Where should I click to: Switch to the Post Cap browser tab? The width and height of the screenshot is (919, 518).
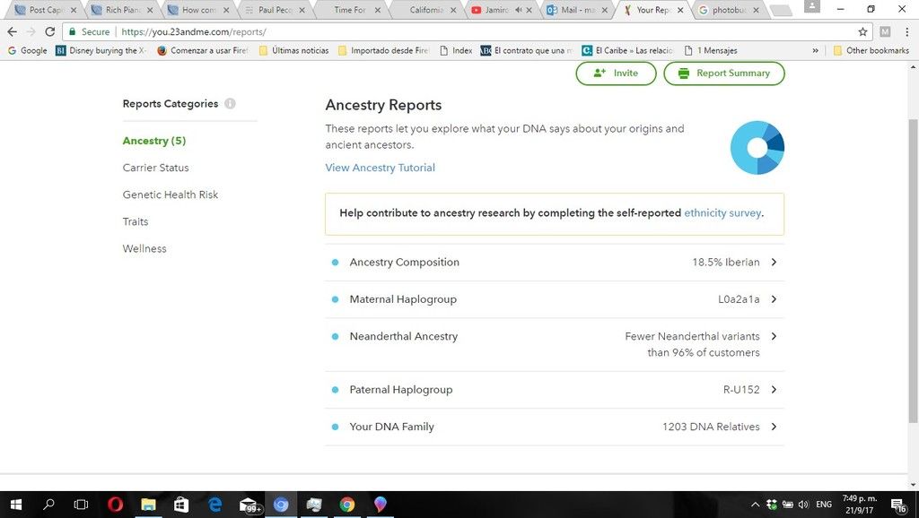[45, 10]
